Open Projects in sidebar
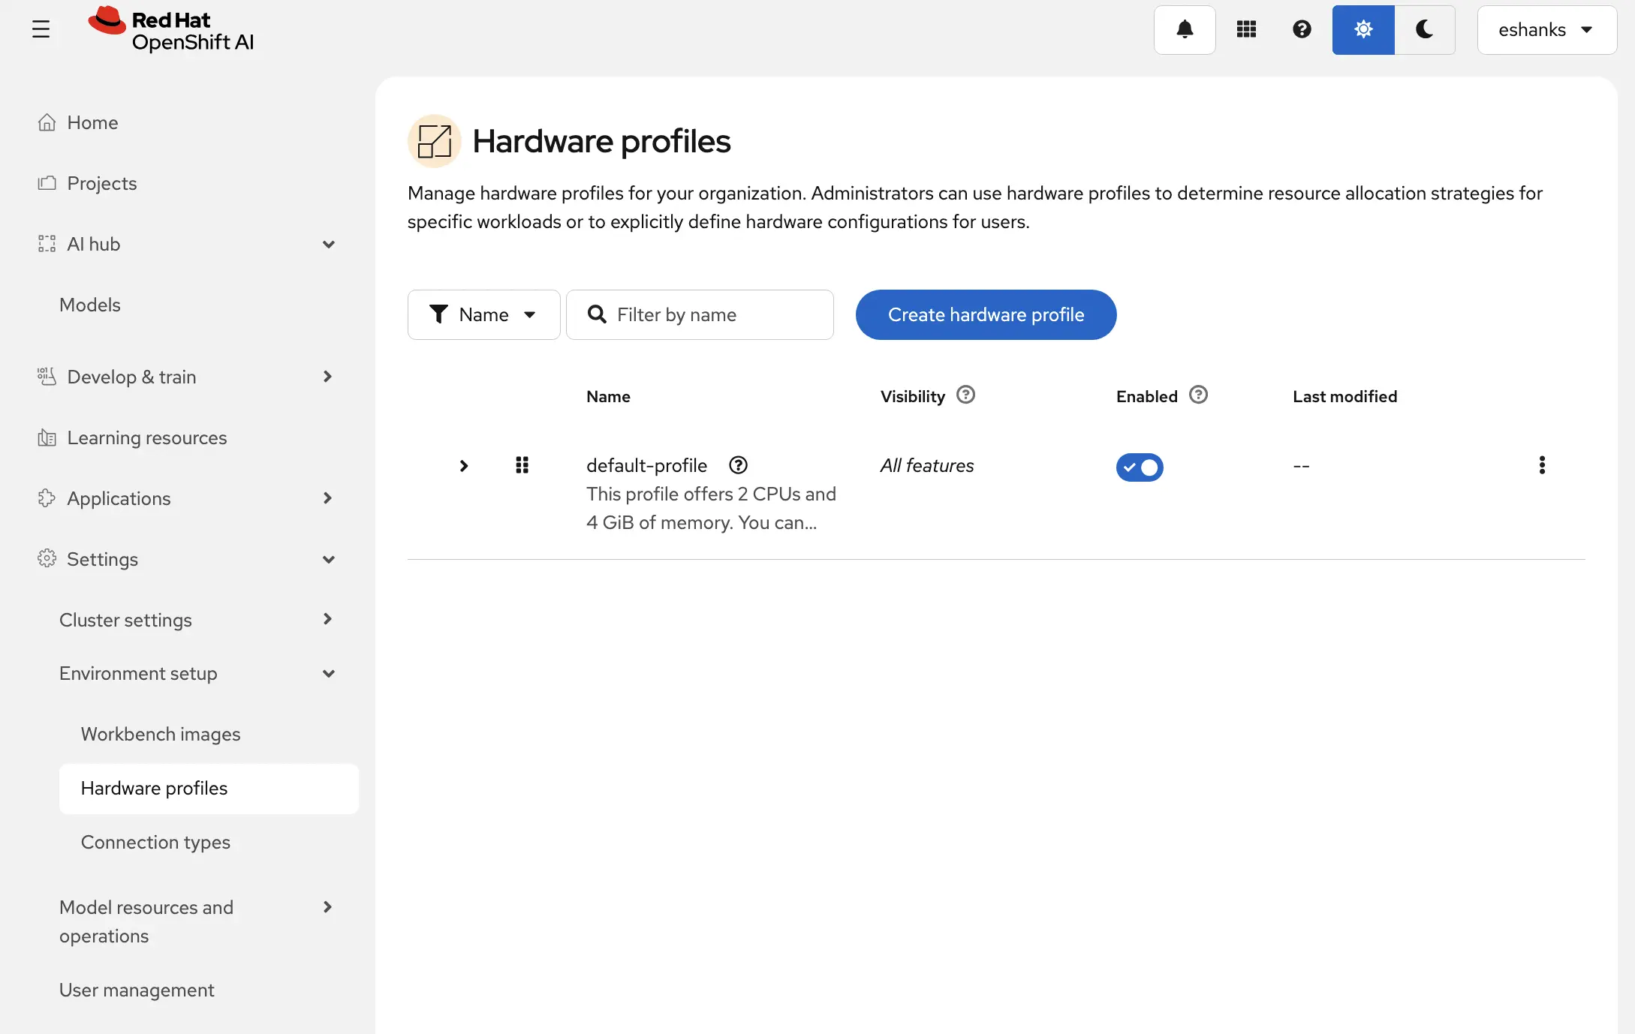 101,183
